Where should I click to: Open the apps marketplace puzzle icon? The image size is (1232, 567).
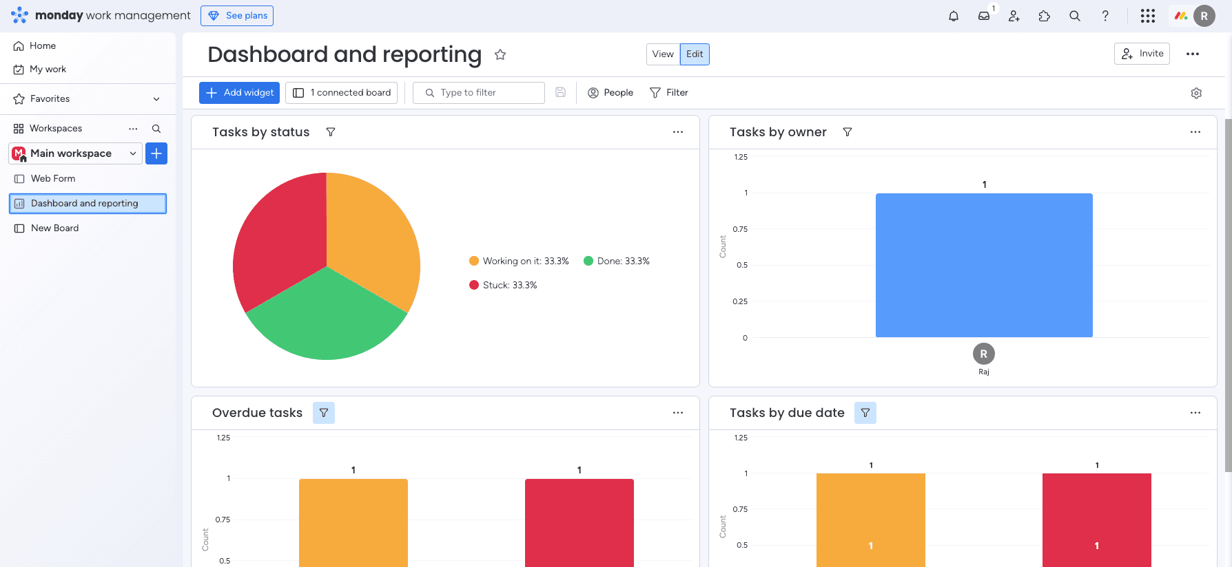tap(1045, 16)
